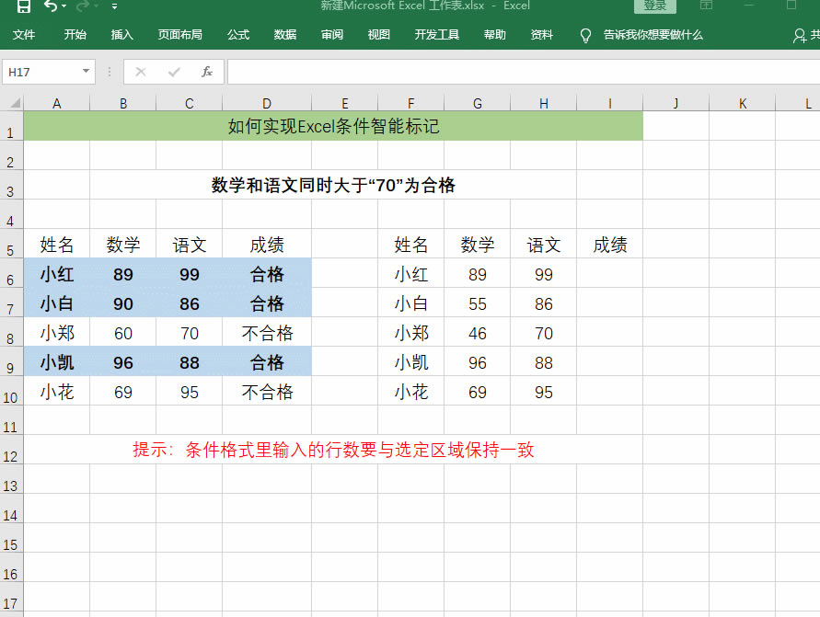Viewport: 820px width, 617px height.
Task: Click the Select All corner triangle
Action: tap(12, 103)
